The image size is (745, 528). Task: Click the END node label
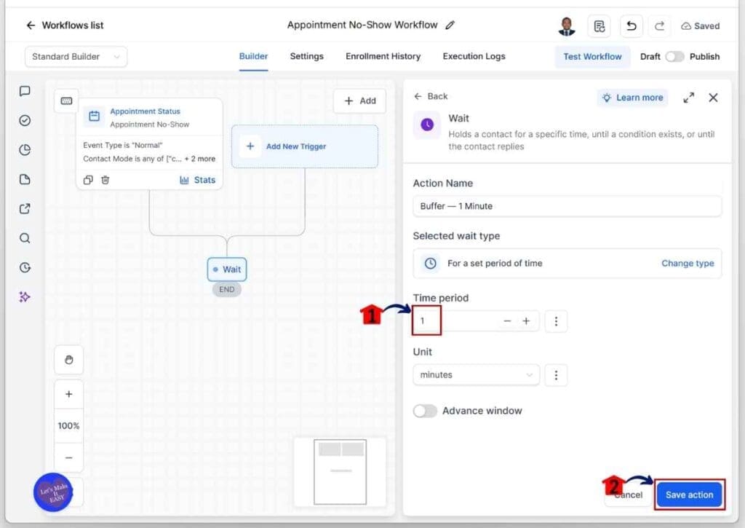pos(227,289)
